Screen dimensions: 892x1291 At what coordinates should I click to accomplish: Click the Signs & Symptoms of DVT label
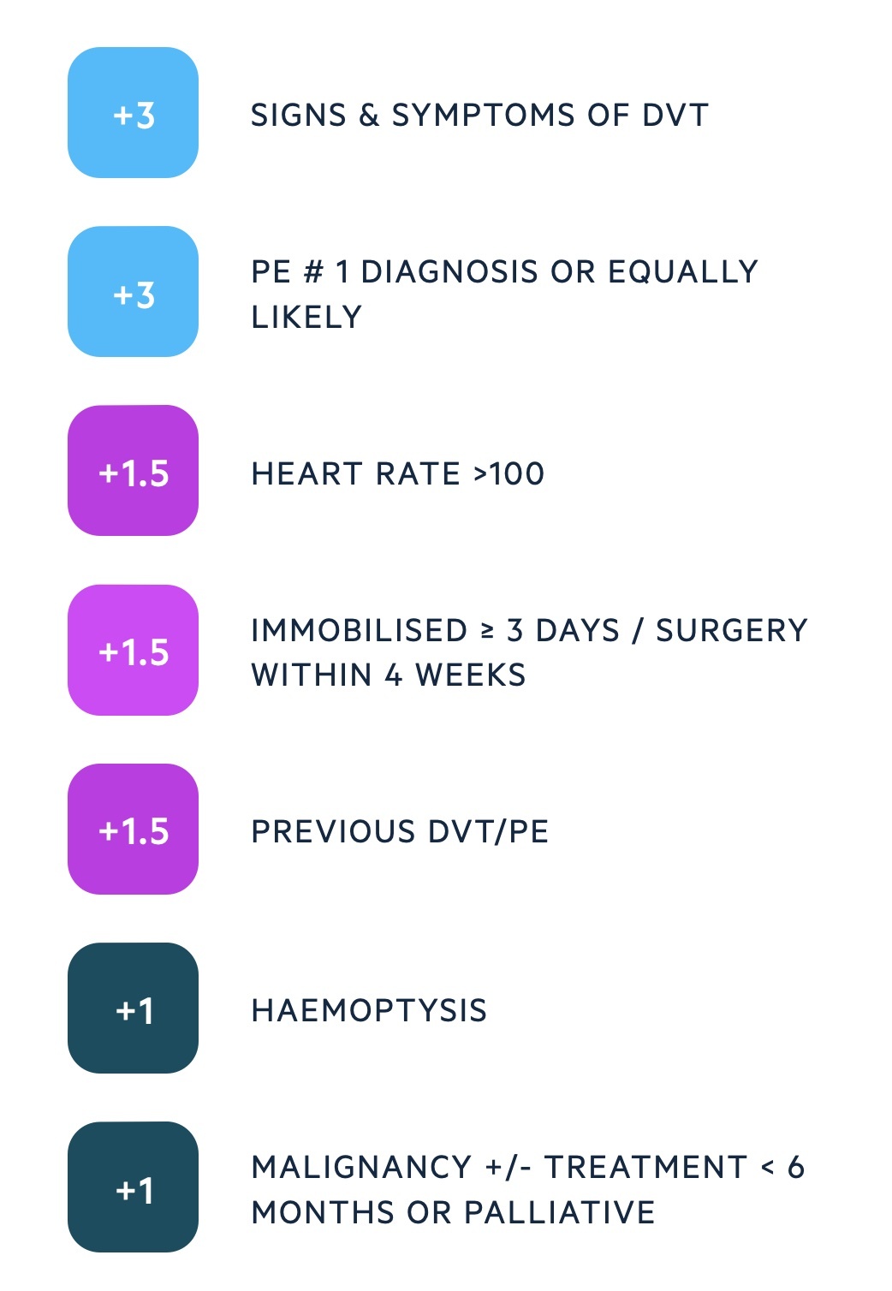point(479,115)
